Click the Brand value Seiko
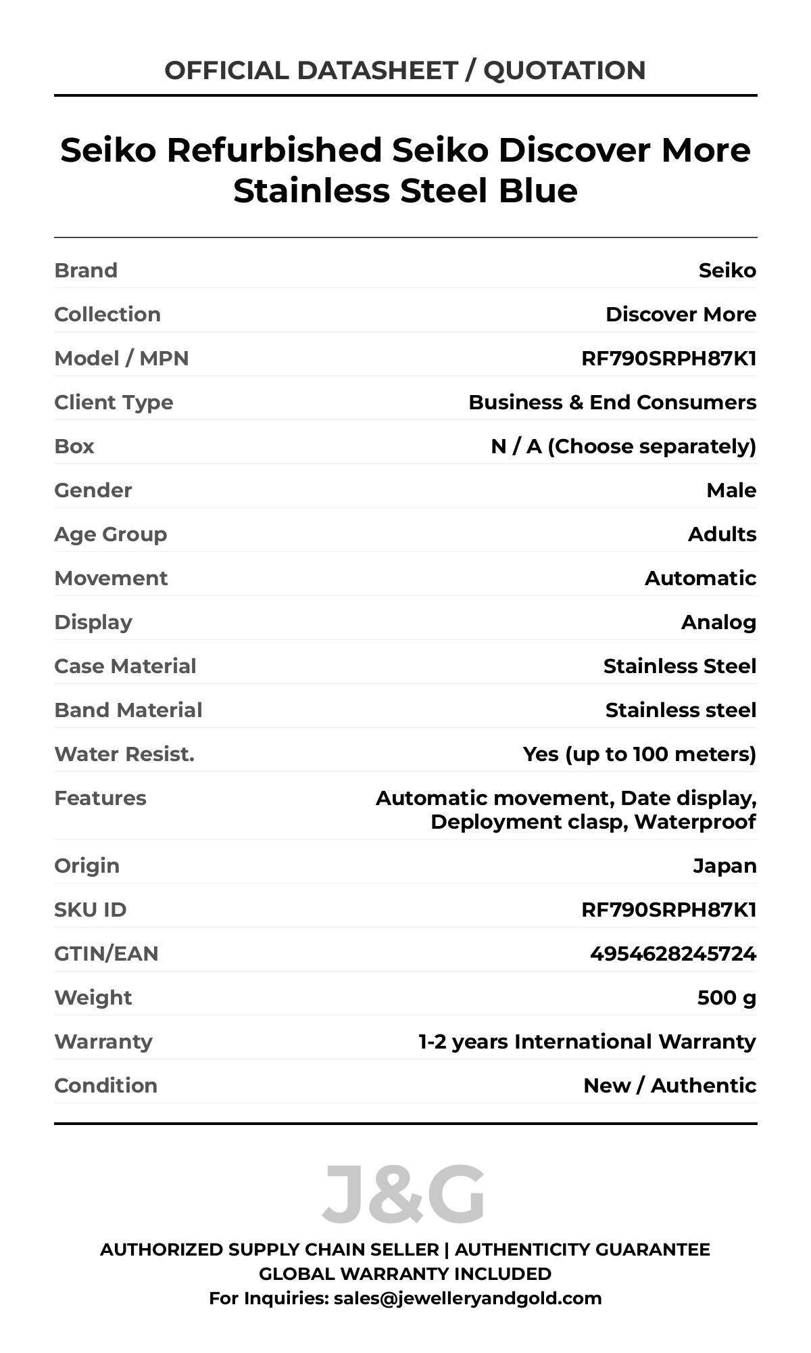Screen dimensions: 811x1353 [x=727, y=271]
